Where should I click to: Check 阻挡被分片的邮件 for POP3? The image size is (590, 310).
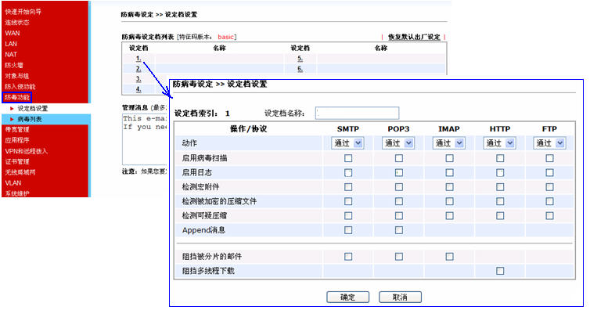399,257
